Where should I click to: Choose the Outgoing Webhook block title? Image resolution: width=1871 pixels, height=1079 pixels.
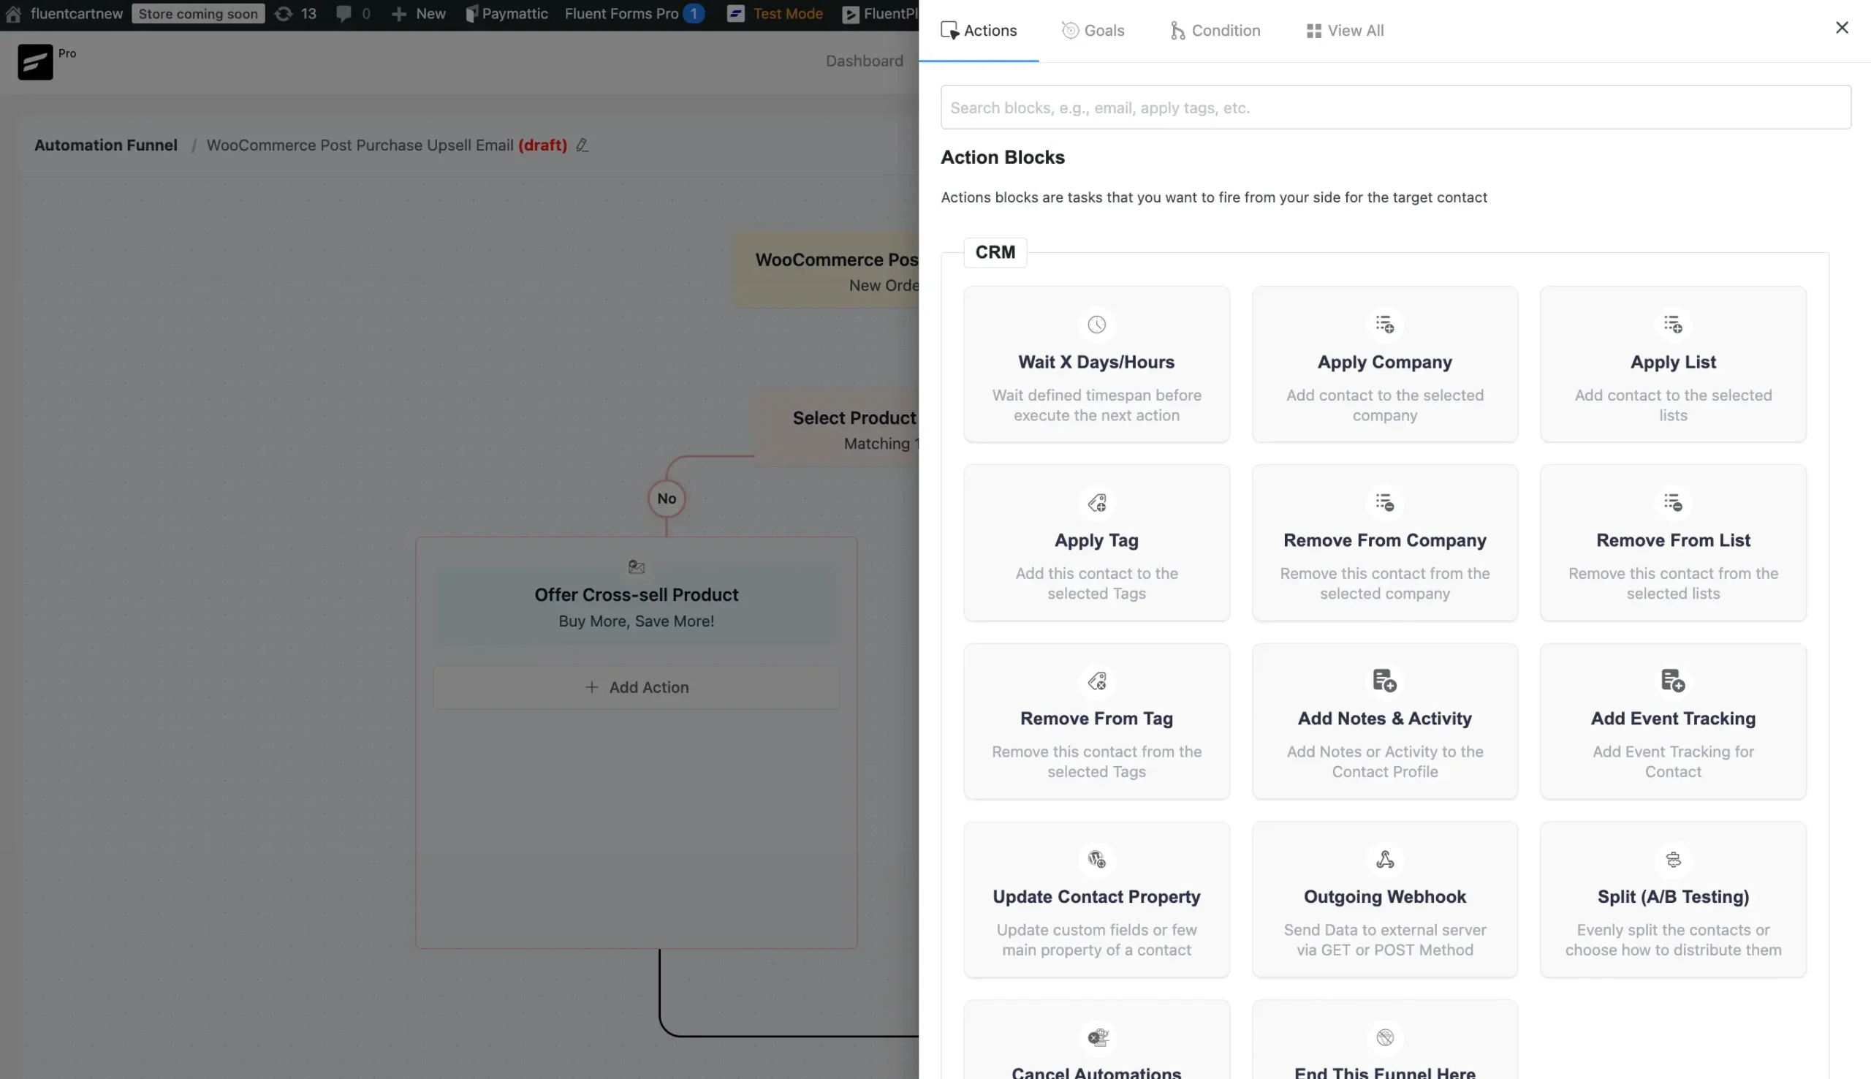1384,897
